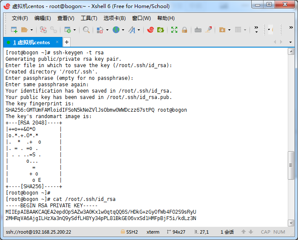The height and width of the screenshot is (240, 298).
Task: Open the 文件(F) menu
Action: click(20, 18)
